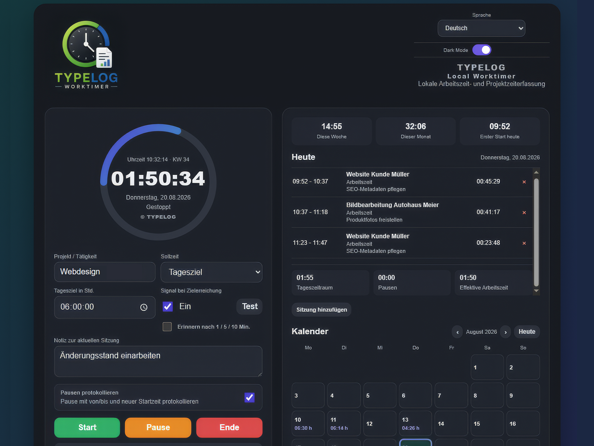594x446 pixels.
Task: Delete the 09:52 - 10:37 session entry
Action: (524, 182)
